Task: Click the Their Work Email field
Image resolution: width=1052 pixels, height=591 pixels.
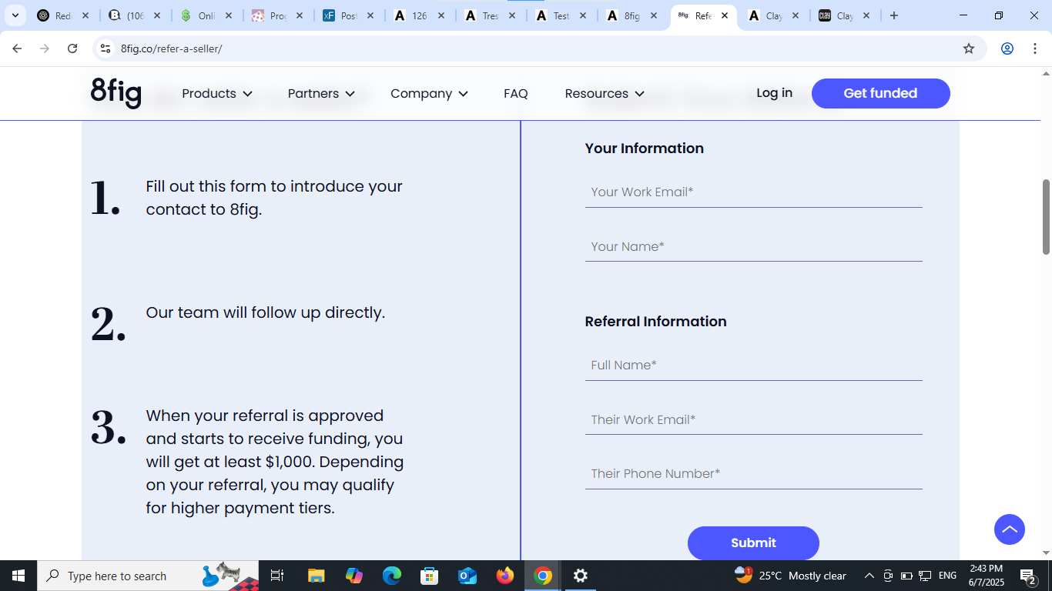Action: click(x=753, y=420)
